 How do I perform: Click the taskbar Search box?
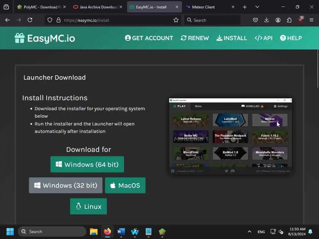pyautogui.click(x=52, y=232)
